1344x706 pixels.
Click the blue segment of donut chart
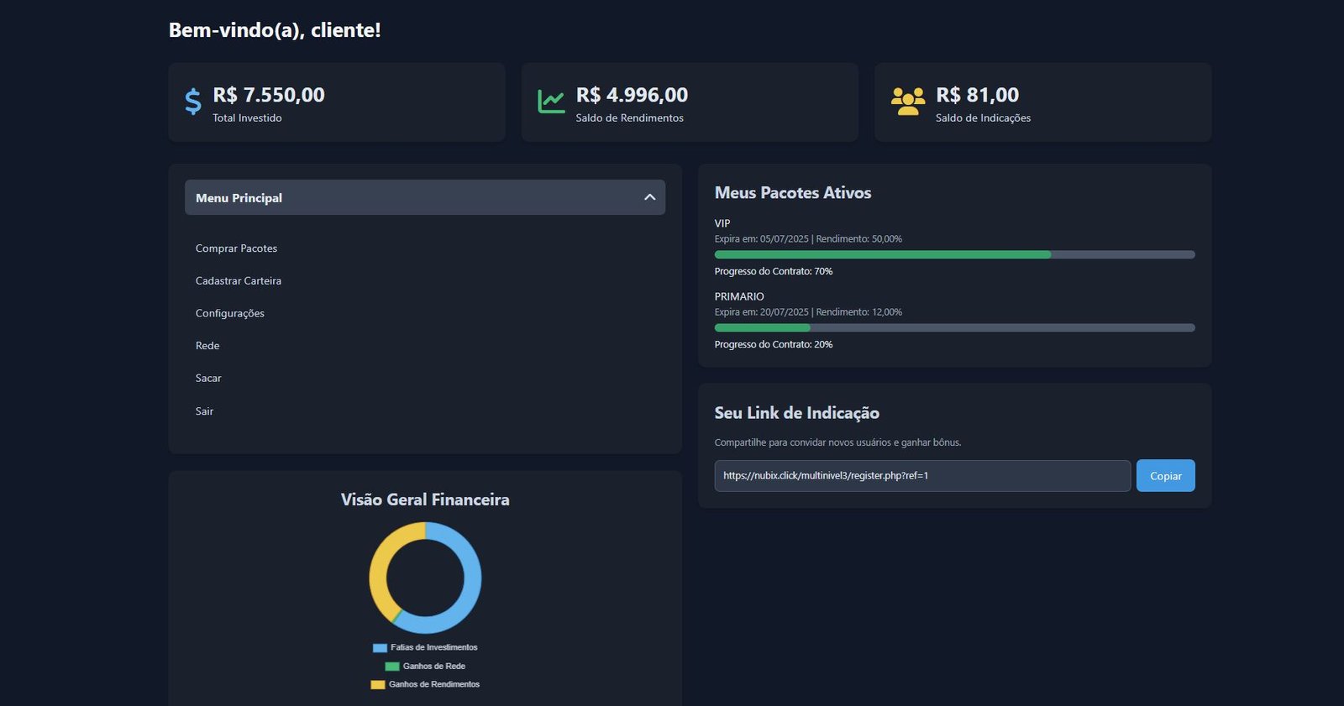(x=471, y=588)
